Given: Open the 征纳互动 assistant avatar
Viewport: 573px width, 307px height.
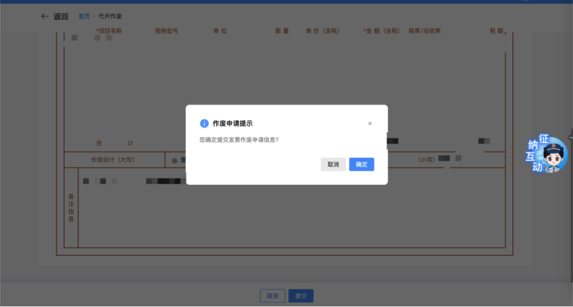Looking at the screenshot, I should click(x=546, y=153).
